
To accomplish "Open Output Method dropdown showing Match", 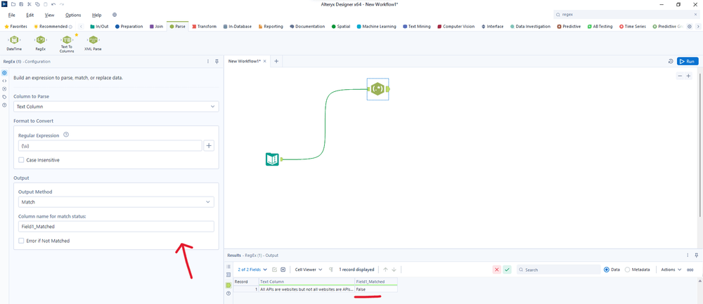I will coord(116,202).
